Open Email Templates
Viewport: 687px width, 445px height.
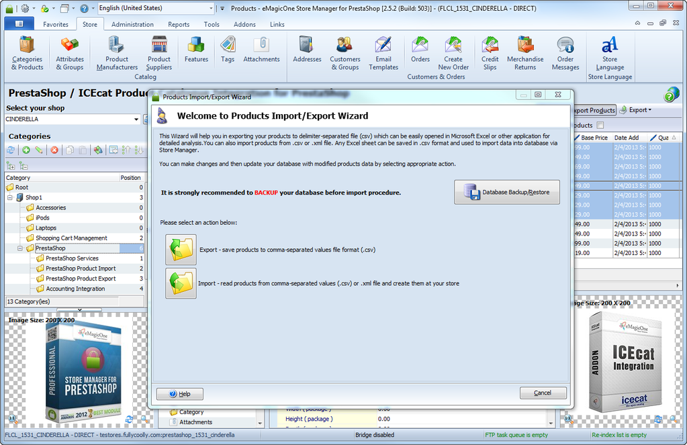pyautogui.click(x=383, y=53)
